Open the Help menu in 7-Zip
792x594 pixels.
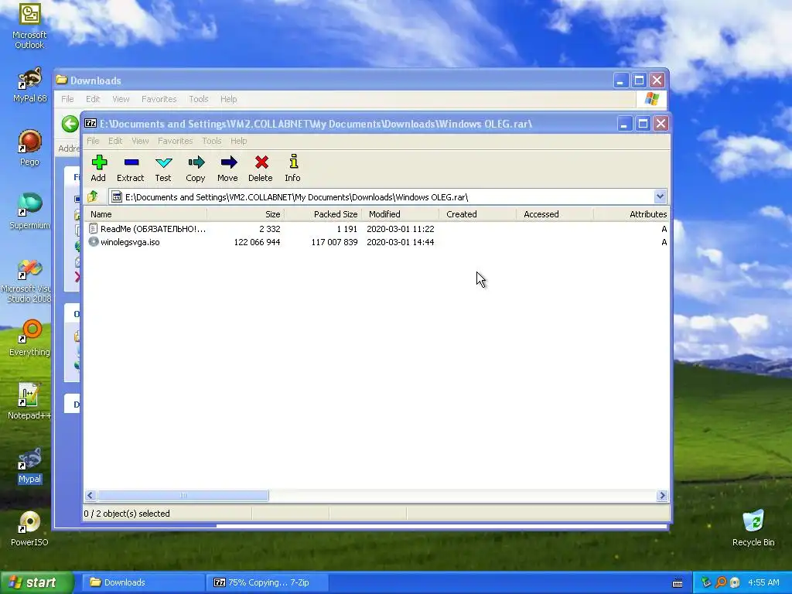point(238,141)
